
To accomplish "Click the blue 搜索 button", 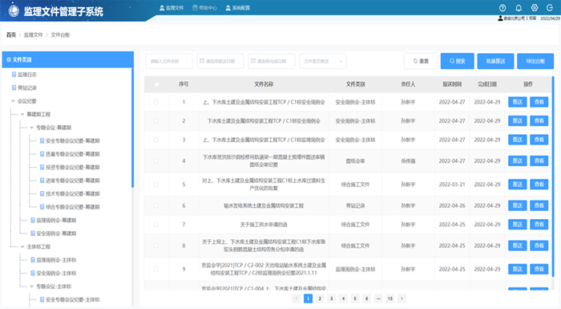I will pyautogui.click(x=458, y=61).
